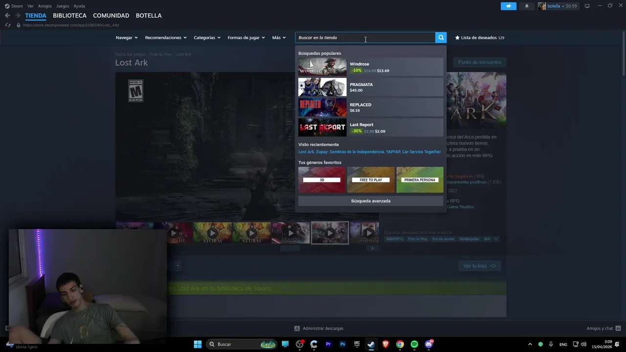The height and width of the screenshot is (352, 626).
Task: Switch to the COMUNIDAD tab
Action: tap(111, 16)
